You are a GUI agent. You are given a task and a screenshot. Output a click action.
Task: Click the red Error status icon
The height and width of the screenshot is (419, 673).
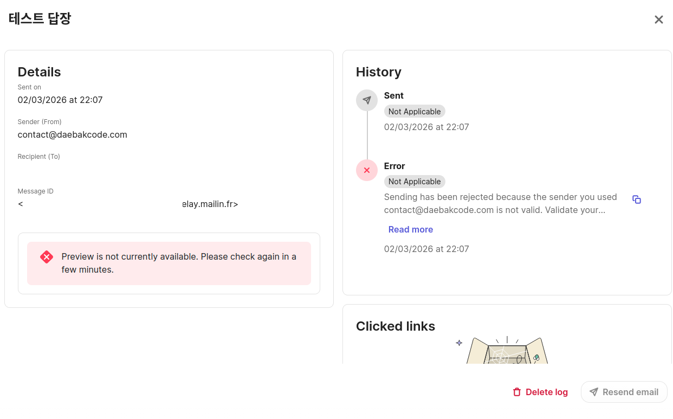click(x=367, y=170)
